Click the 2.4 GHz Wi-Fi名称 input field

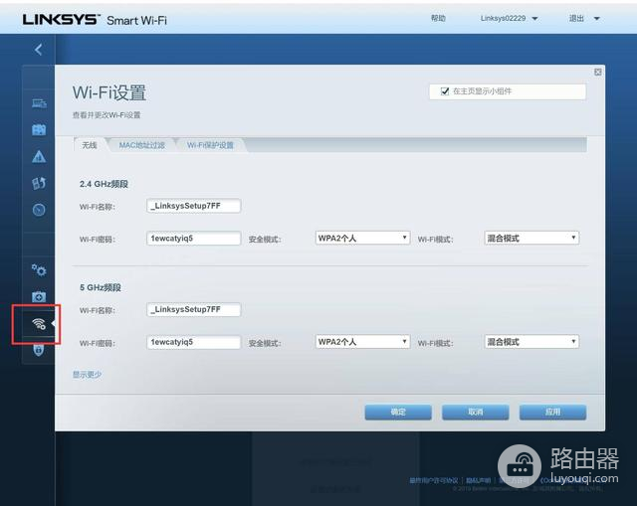pos(194,207)
